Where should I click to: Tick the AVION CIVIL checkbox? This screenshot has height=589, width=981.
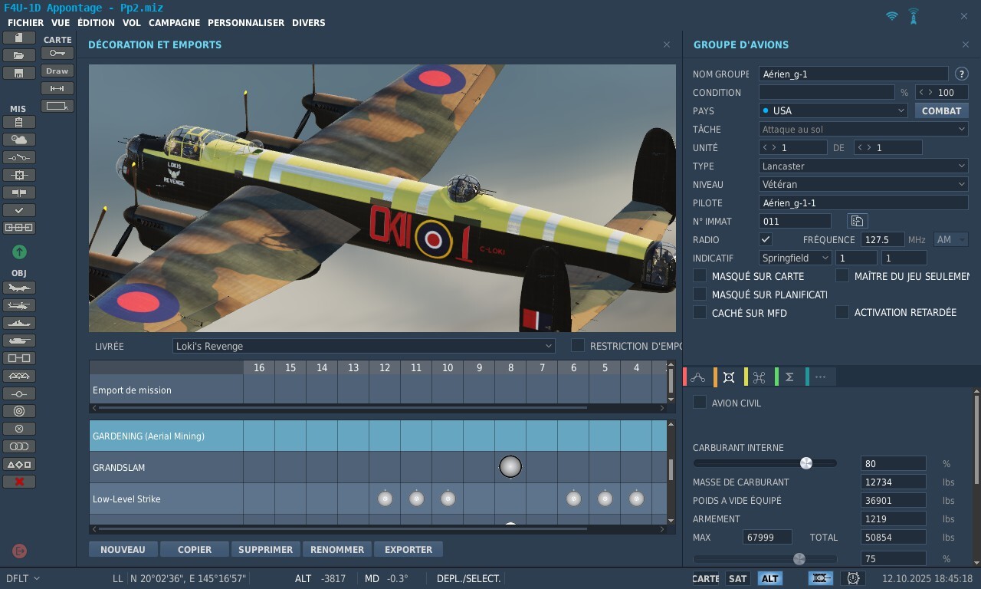[700, 403]
